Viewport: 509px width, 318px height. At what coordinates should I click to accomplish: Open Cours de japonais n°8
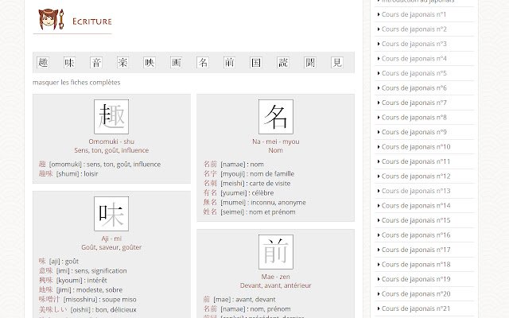pos(414,118)
